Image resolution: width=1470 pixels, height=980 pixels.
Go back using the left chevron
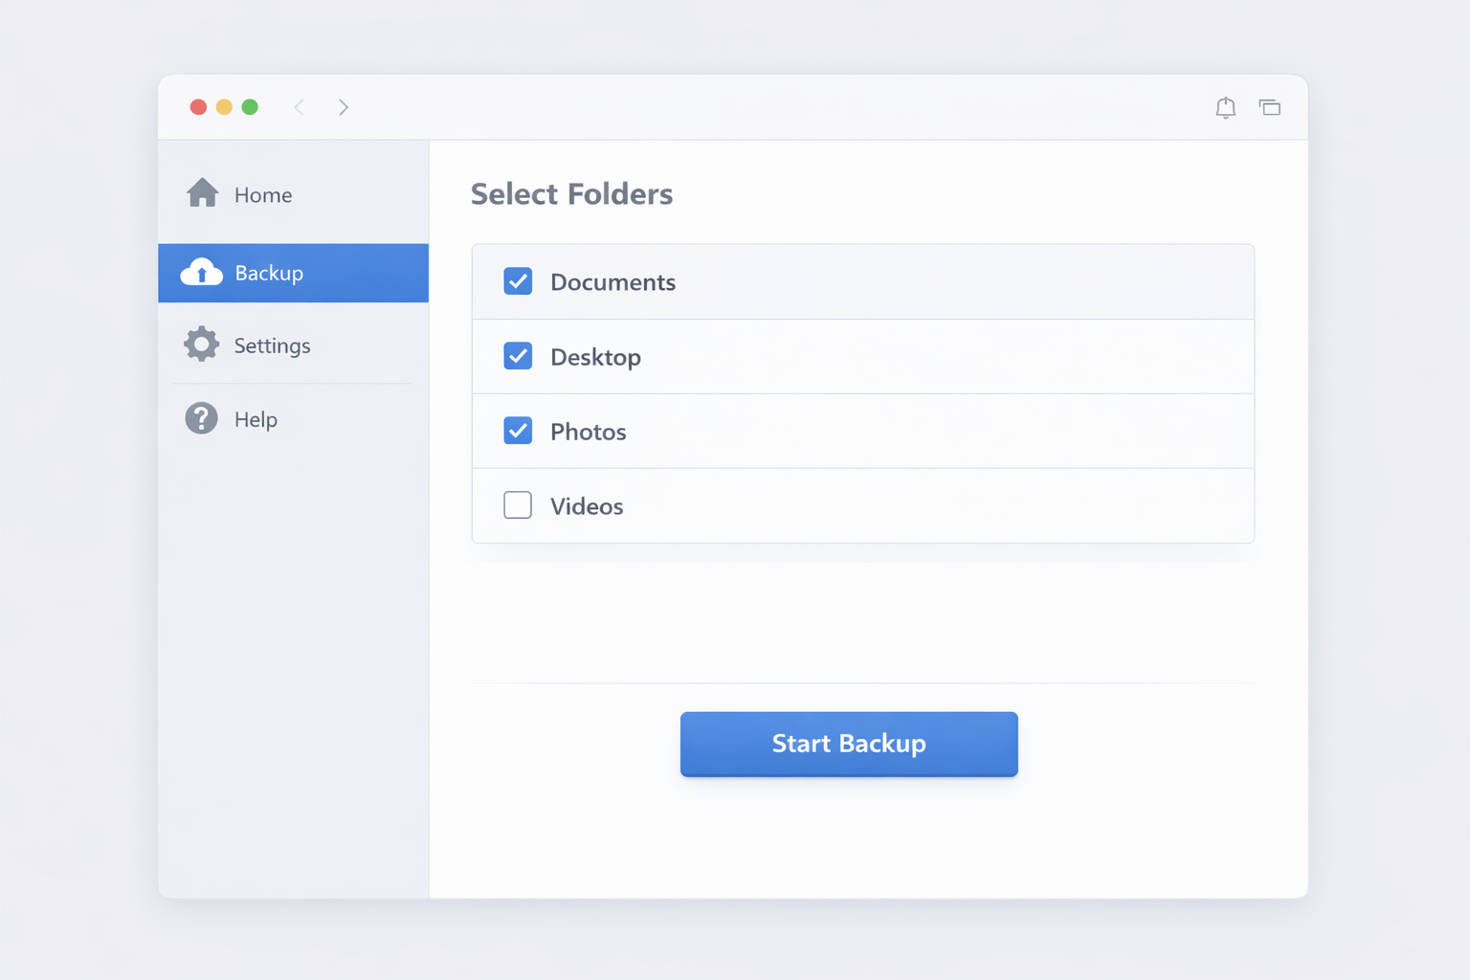[299, 107]
